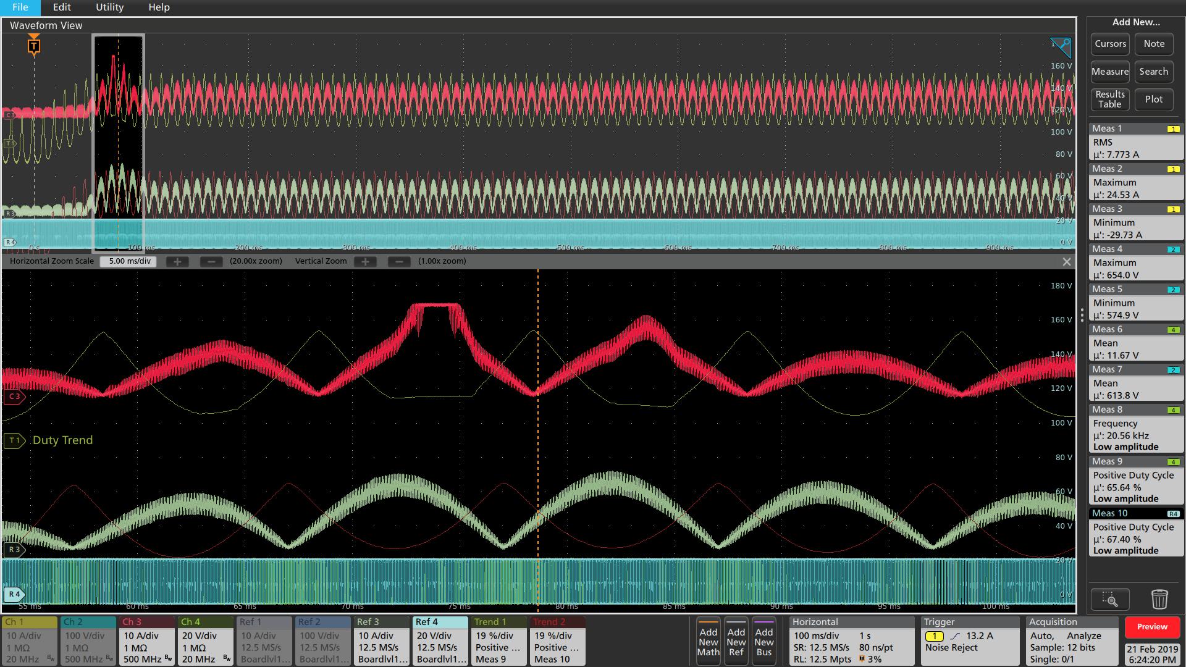Click the orange trigger position T marker

(x=34, y=45)
